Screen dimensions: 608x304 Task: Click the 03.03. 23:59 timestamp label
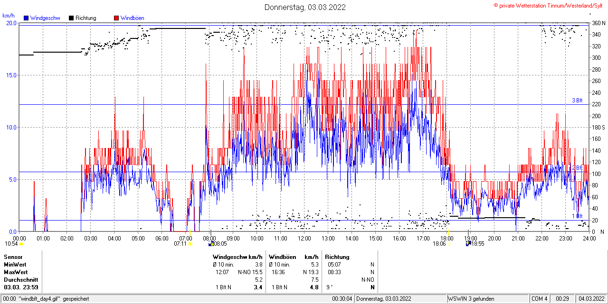pyautogui.click(x=21, y=287)
